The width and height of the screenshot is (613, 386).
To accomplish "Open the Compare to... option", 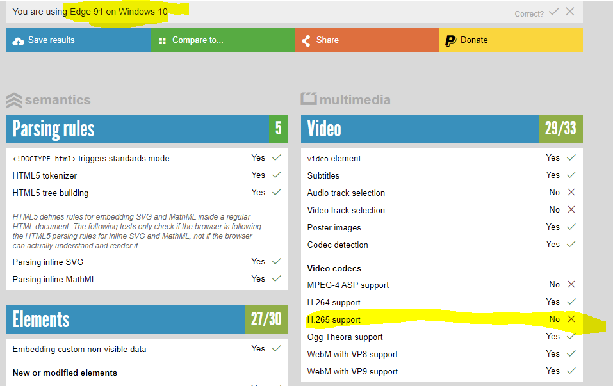I will coord(222,40).
